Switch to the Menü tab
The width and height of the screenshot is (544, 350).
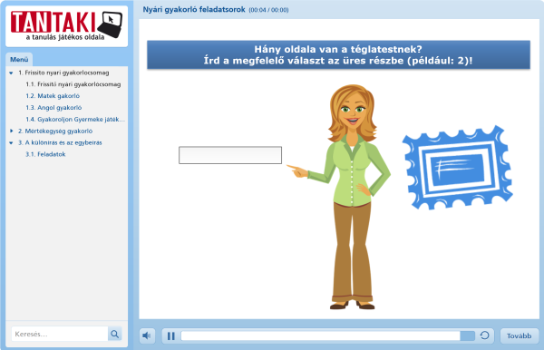[x=19, y=59]
